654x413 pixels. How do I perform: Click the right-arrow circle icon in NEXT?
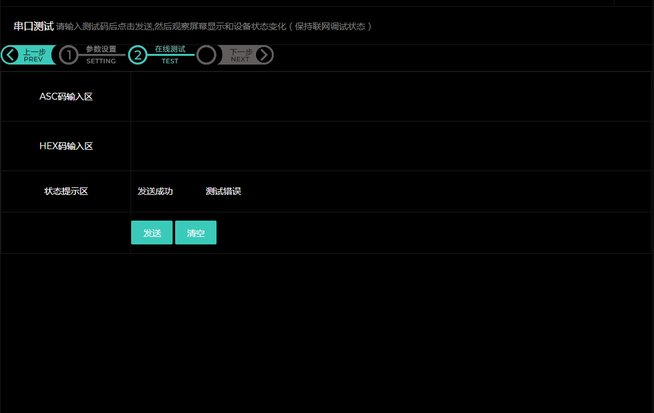(x=264, y=55)
